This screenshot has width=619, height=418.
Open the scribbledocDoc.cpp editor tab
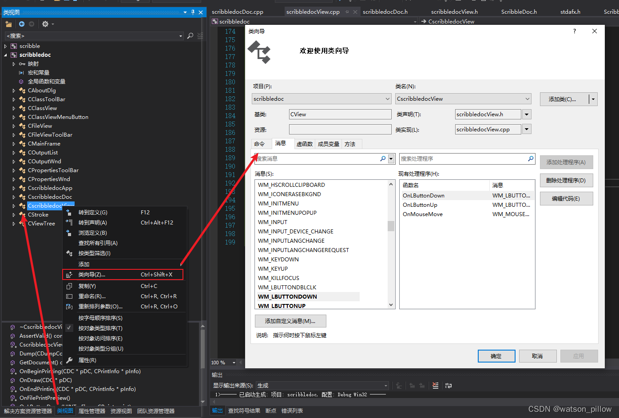(238, 12)
